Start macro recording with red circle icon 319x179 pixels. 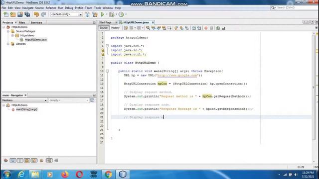coord(206,28)
